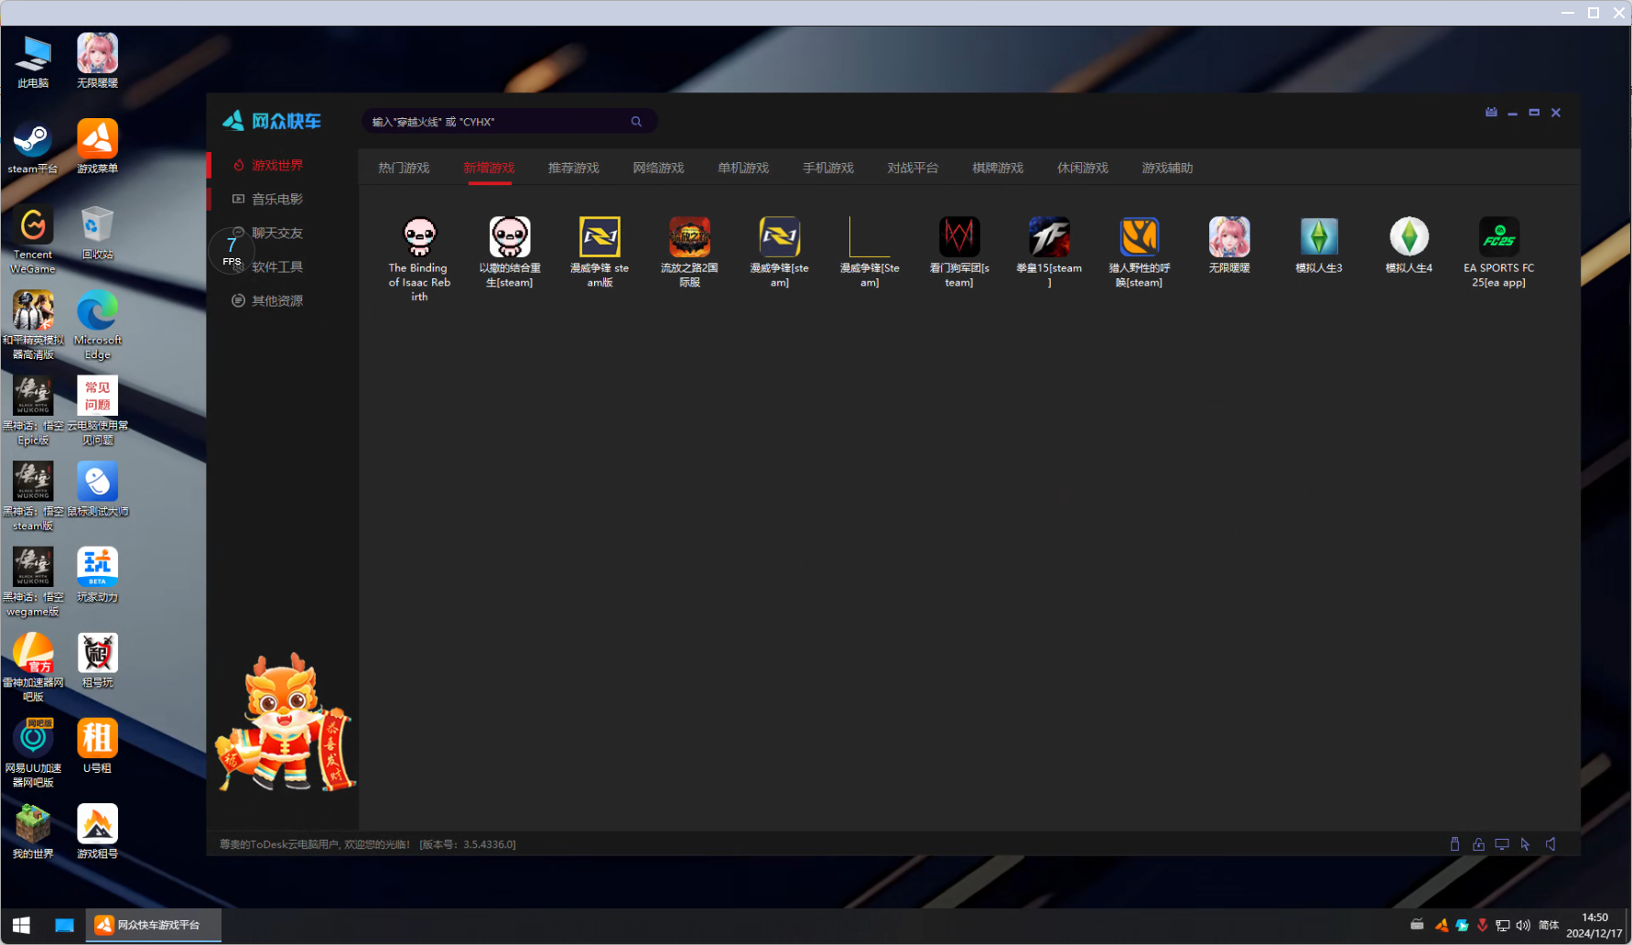The height and width of the screenshot is (945, 1632).
Task: Open 游戏菜单 desktop shortcut
Action: (x=97, y=147)
